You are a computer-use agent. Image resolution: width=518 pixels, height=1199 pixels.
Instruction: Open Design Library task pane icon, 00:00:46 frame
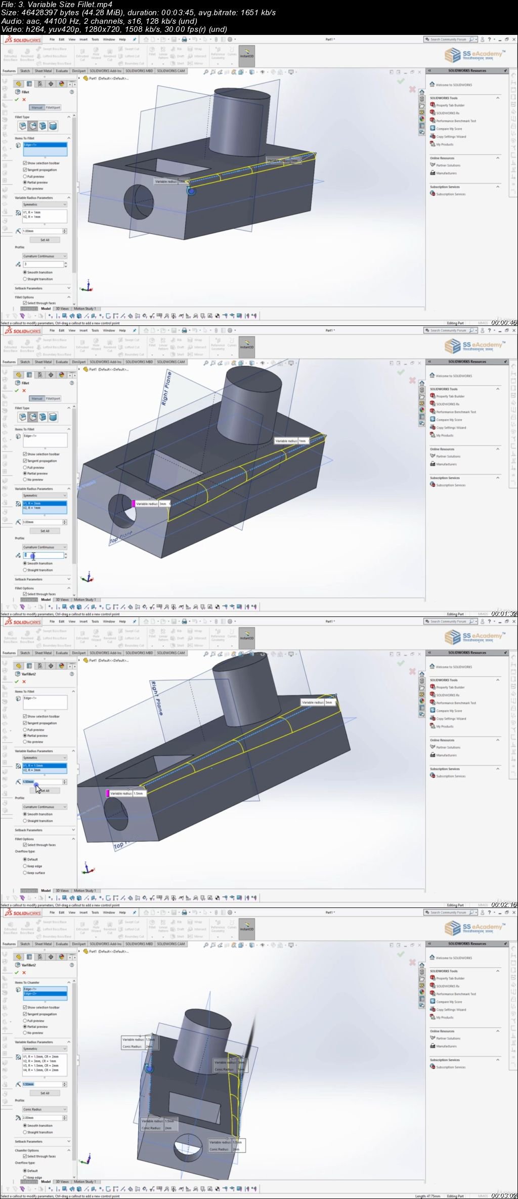pyautogui.click(x=422, y=99)
